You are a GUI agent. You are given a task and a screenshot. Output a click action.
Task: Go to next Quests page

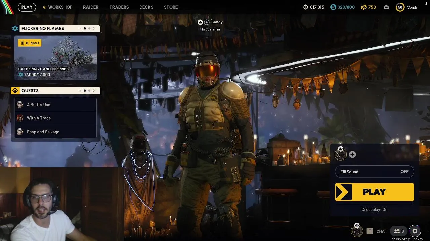pos(94,91)
